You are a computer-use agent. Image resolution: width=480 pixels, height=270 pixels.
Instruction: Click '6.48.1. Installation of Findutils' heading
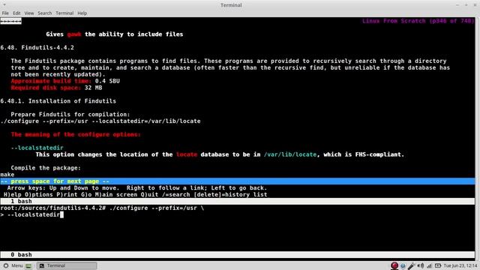58,101
